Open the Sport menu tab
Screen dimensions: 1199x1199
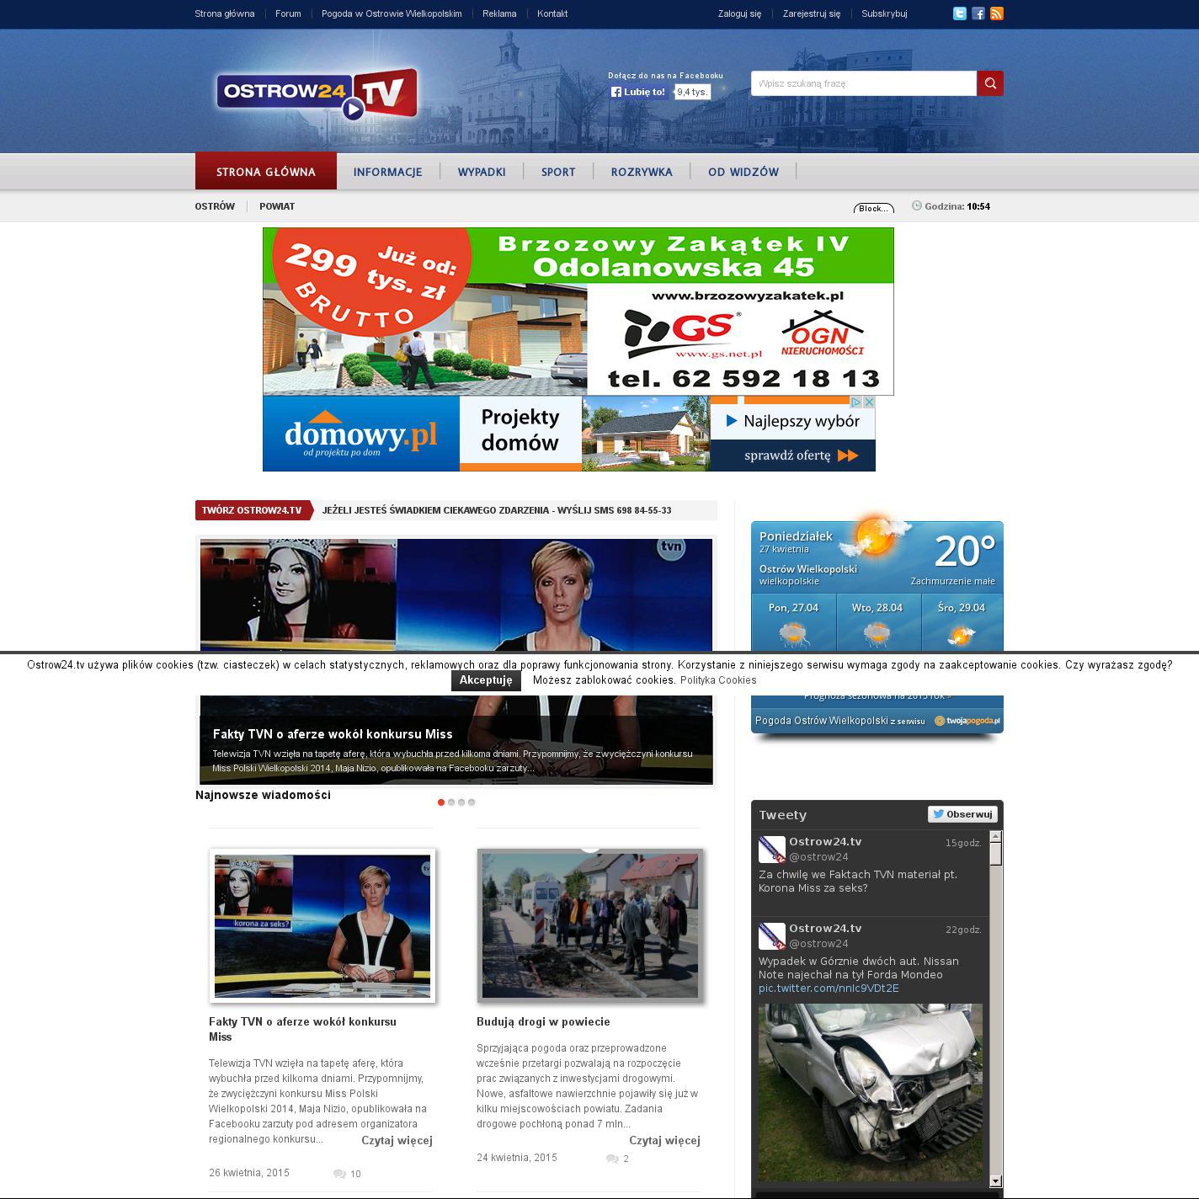[557, 172]
